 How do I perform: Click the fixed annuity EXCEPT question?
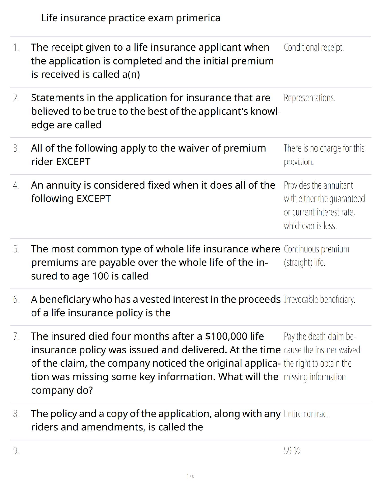coord(153,192)
